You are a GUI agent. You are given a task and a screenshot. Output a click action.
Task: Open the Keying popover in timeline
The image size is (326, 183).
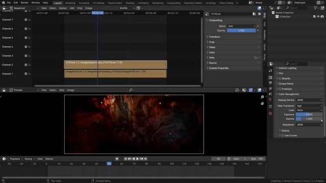coord(30,159)
